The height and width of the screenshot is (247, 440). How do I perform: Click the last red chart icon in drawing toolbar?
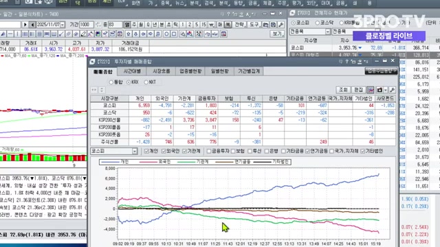[223, 34]
